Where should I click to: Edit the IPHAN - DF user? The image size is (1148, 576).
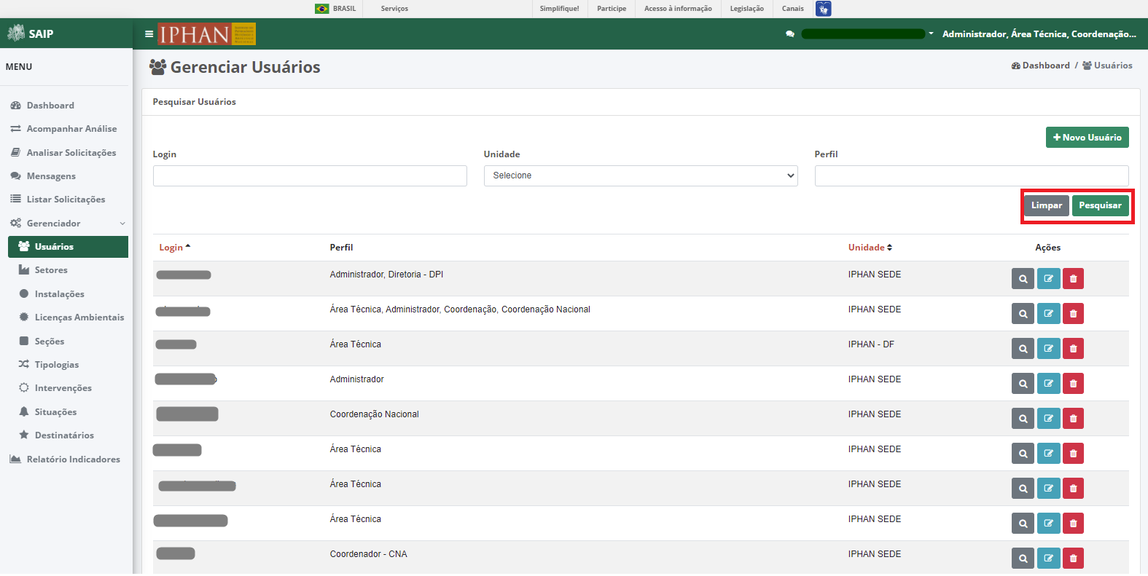point(1048,349)
